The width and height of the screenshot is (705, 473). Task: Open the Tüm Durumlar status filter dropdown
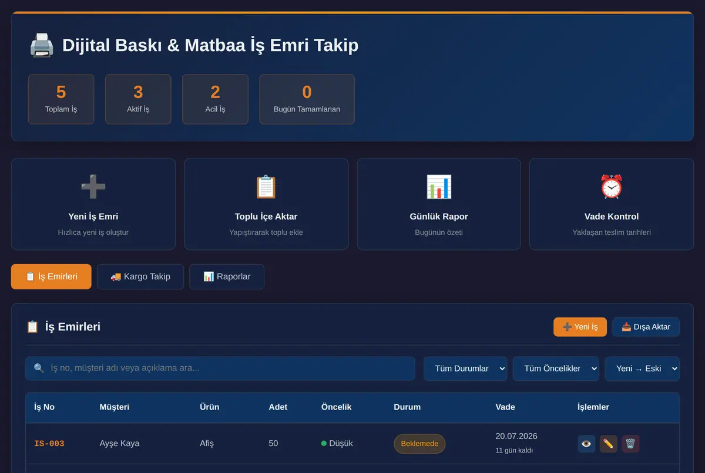pyautogui.click(x=465, y=369)
